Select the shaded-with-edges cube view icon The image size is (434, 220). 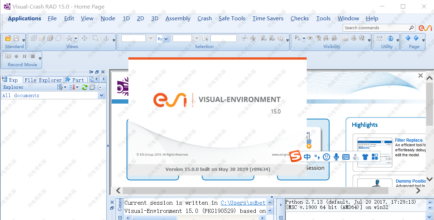point(50,38)
